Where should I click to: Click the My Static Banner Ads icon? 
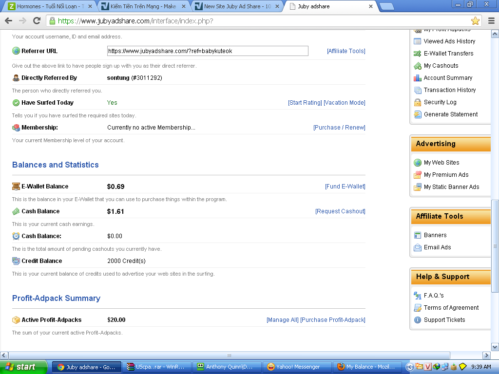pyautogui.click(x=417, y=187)
